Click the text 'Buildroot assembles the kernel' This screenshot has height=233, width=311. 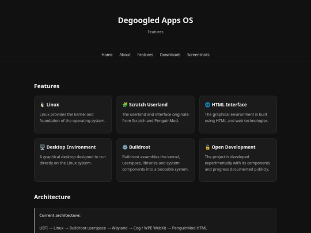pyautogui.click(x=151, y=156)
